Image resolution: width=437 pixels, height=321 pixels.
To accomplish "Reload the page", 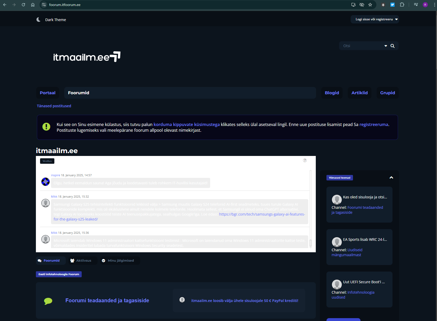I will pyautogui.click(x=23, y=5).
